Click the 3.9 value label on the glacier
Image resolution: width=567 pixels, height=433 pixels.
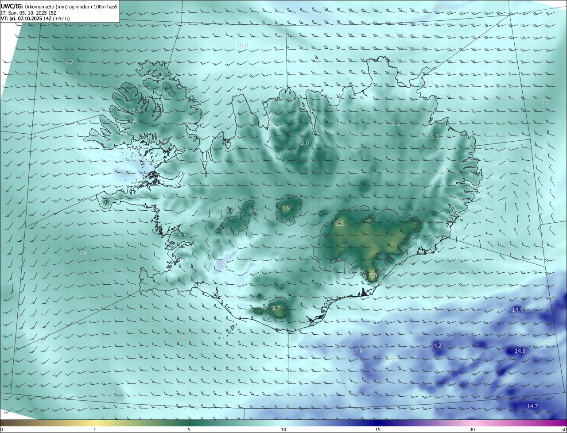[286, 208]
